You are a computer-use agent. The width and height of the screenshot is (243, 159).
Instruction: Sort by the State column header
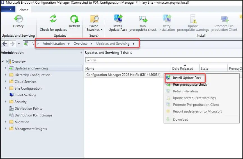213,68
